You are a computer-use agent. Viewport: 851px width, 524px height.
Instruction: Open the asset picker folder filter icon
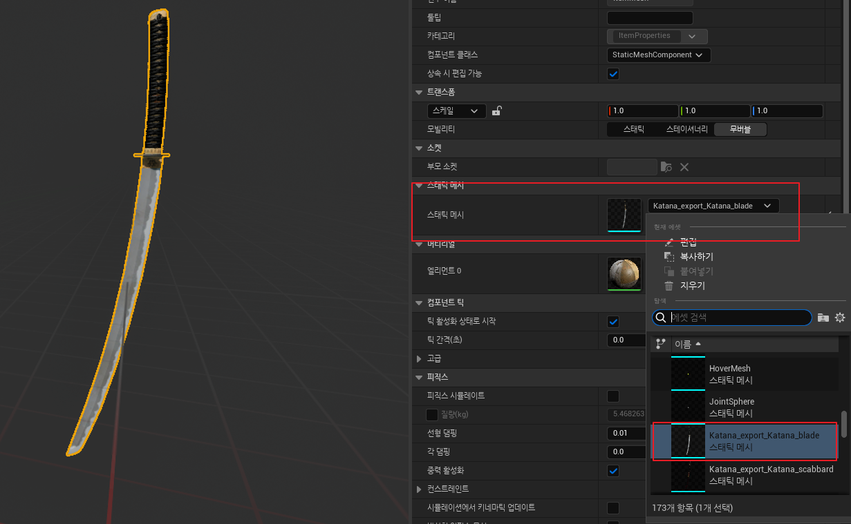point(823,318)
